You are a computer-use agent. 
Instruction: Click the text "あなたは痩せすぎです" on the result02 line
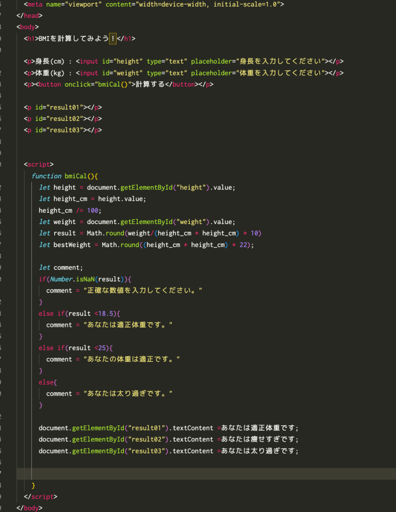point(258,440)
